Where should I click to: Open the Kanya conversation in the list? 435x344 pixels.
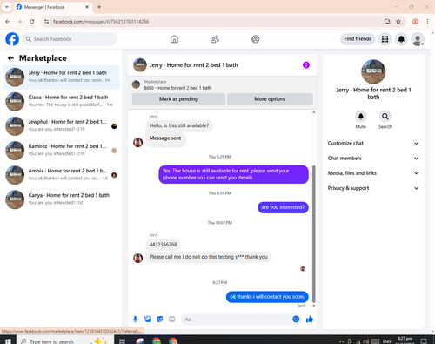61,199
